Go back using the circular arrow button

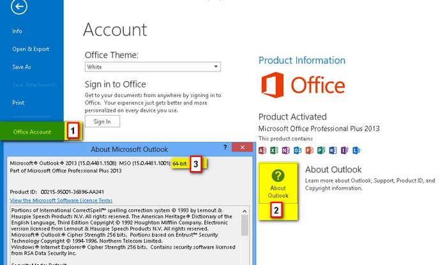click(19, 6)
